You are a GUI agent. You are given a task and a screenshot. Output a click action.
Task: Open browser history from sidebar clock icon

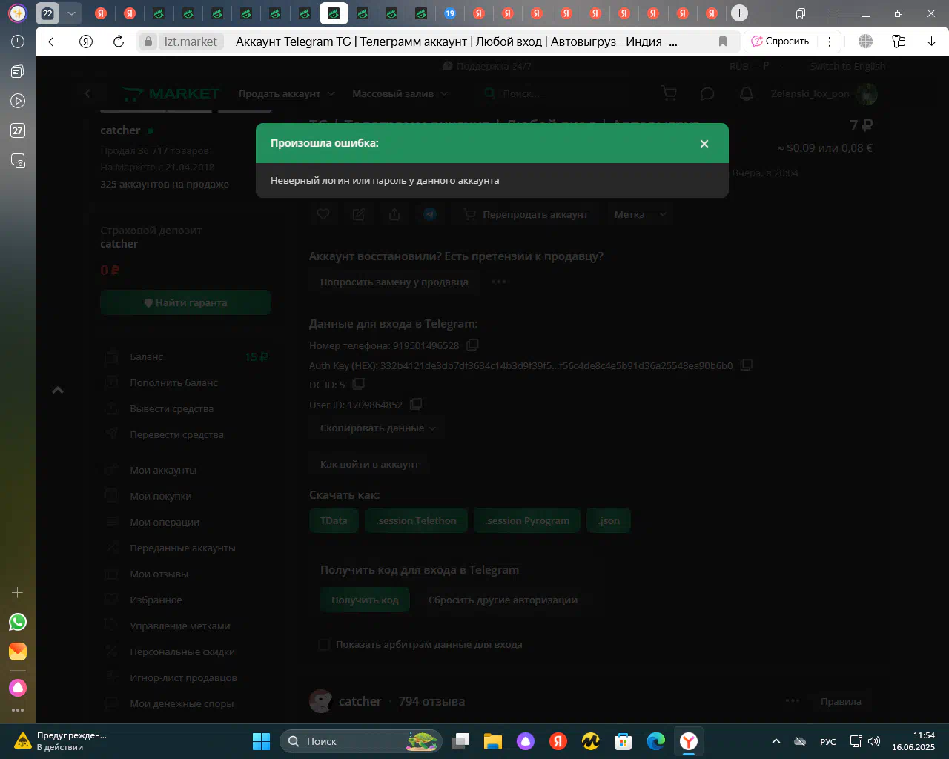pos(18,42)
